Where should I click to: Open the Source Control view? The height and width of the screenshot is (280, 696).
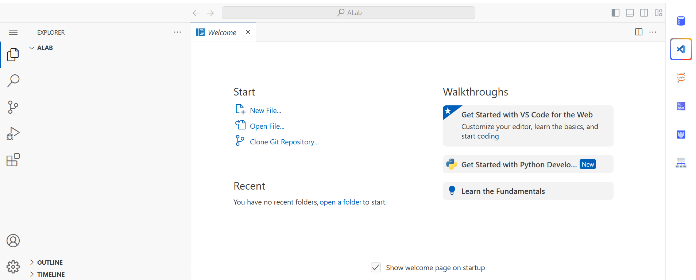click(13, 107)
